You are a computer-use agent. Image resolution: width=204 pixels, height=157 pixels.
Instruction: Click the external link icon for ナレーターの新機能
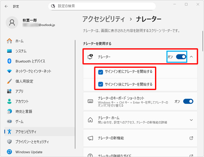191,138
